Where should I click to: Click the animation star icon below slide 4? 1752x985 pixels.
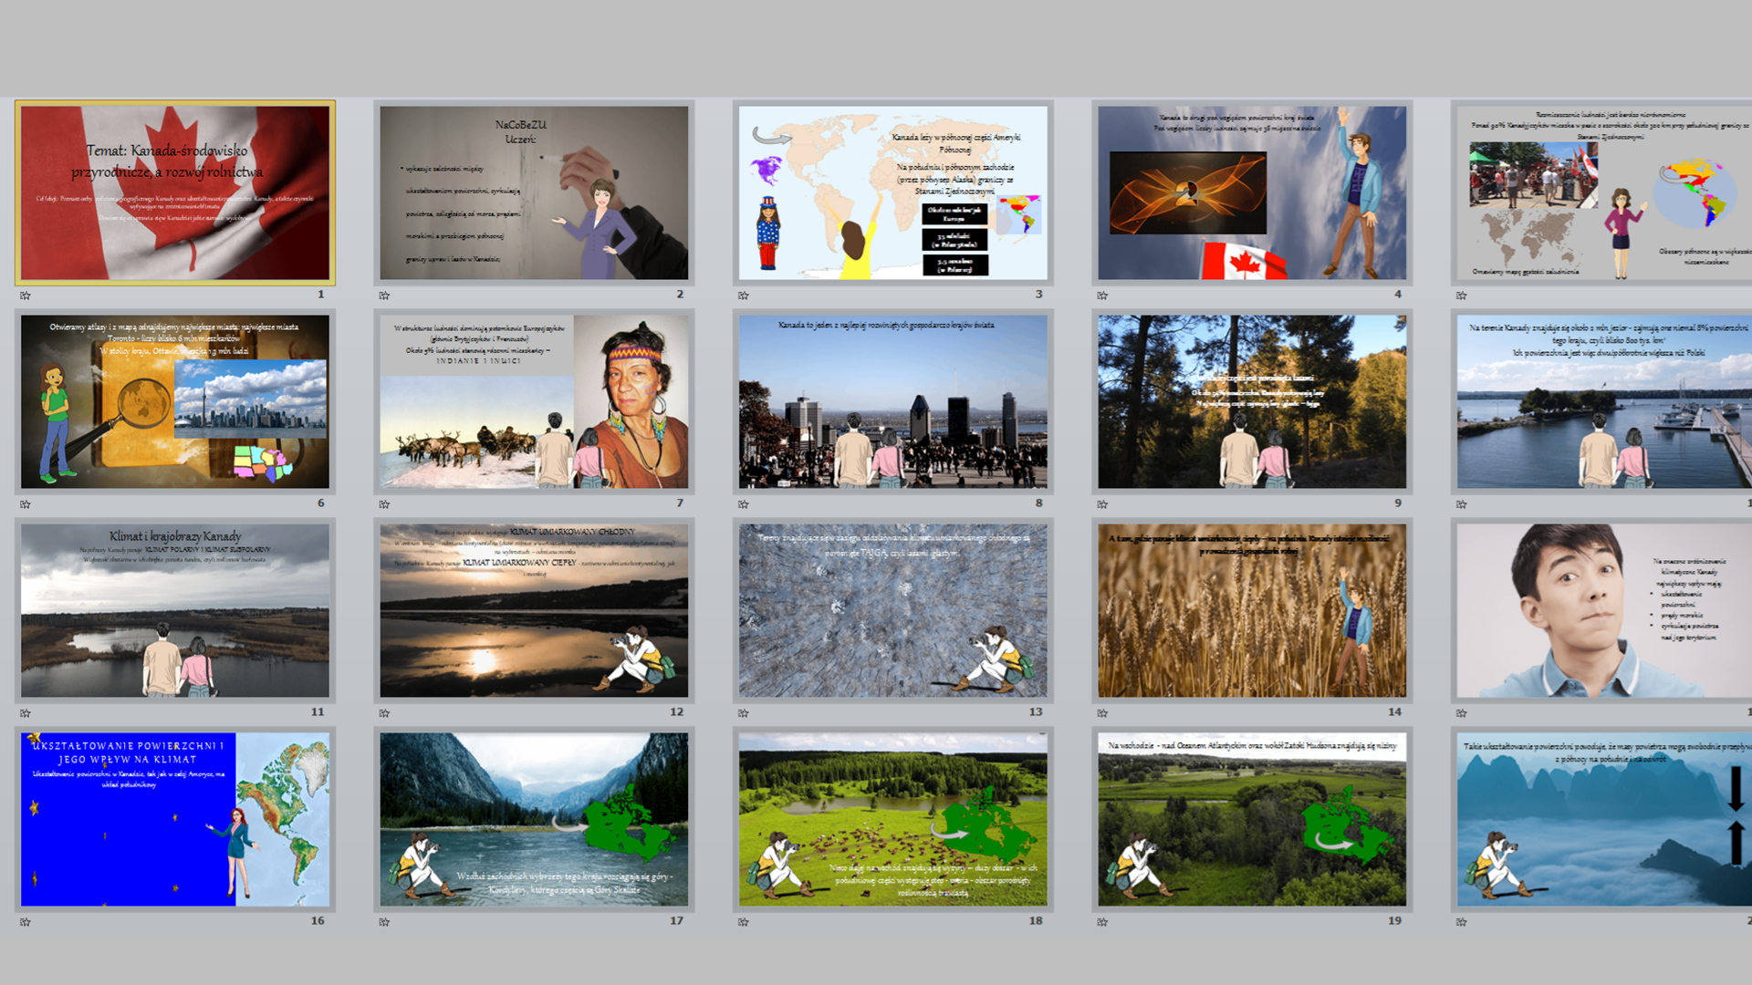tap(1102, 295)
